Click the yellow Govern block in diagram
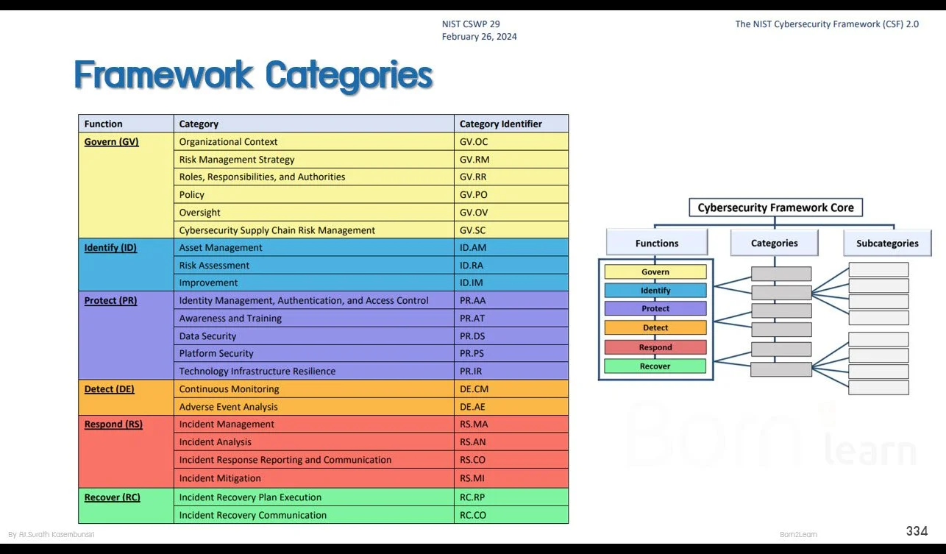946x554 pixels. coord(655,271)
